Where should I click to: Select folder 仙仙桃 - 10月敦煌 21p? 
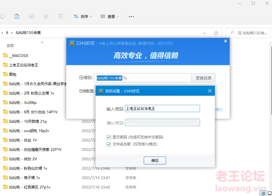[28, 121]
